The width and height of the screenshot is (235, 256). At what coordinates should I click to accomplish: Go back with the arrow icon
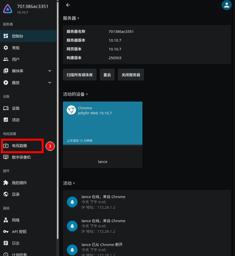[x=68, y=5]
